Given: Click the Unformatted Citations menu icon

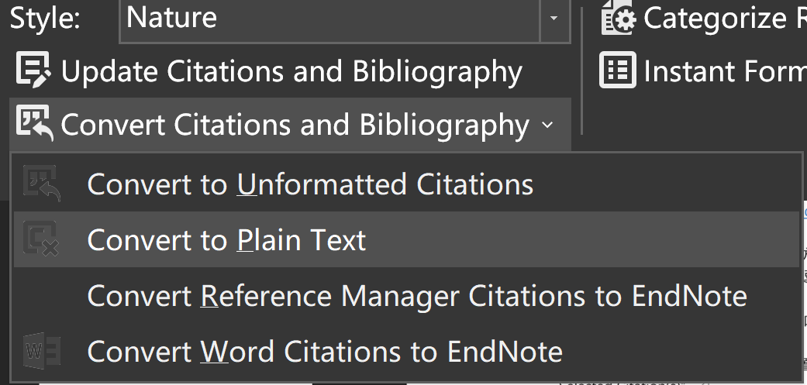Looking at the screenshot, I should pyautogui.click(x=42, y=184).
